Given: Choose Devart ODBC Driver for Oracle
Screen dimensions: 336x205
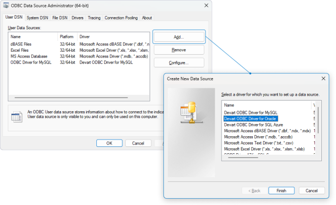Looking at the screenshot, I should point(251,118).
